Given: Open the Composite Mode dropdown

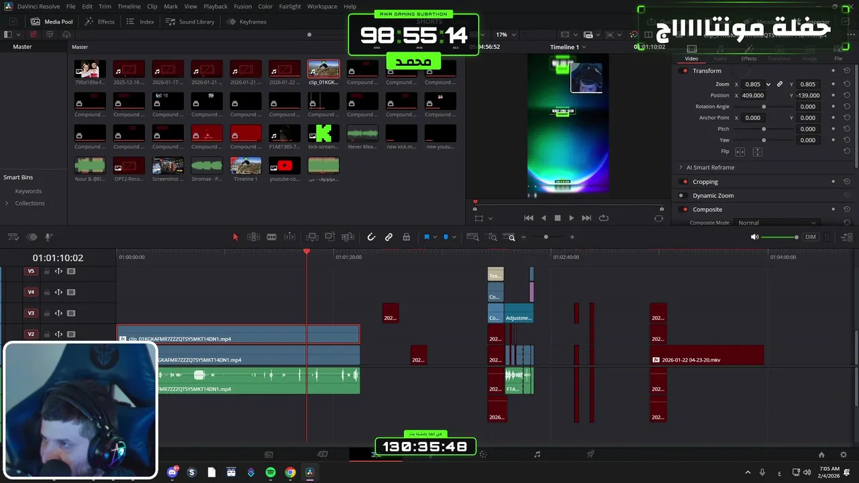Looking at the screenshot, I should pyautogui.click(x=777, y=223).
